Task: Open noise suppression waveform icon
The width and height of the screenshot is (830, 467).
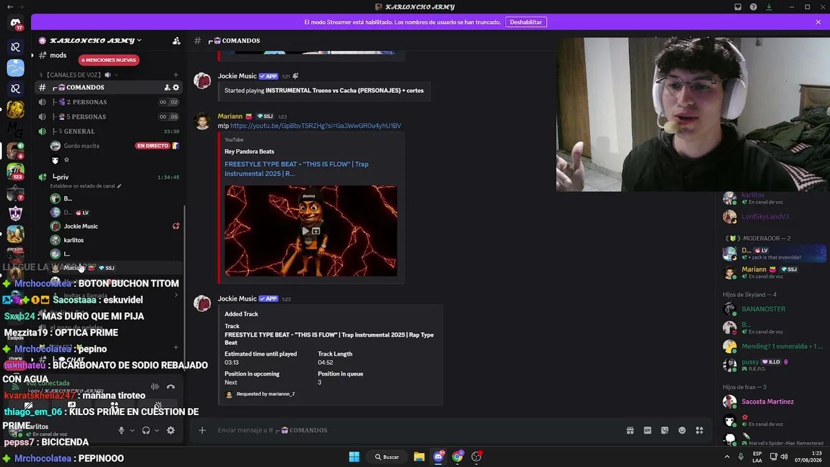Action: pyautogui.click(x=155, y=387)
